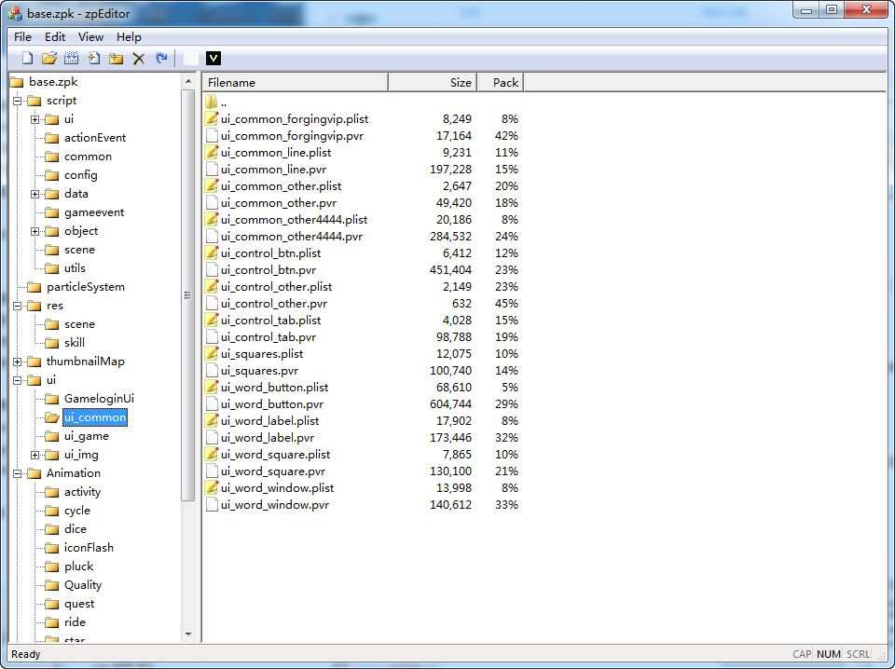The image size is (895, 669).
Task: Collapse the script folder in tree
Action: click(17, 101)
